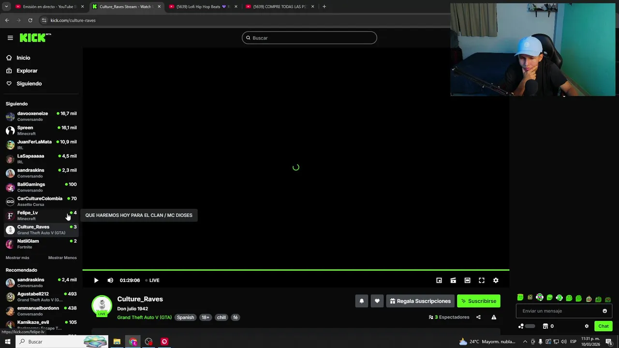Open CarCultureColombia channel
The image size is (619, 348).
pyautogui.click(x=41, y=201)
